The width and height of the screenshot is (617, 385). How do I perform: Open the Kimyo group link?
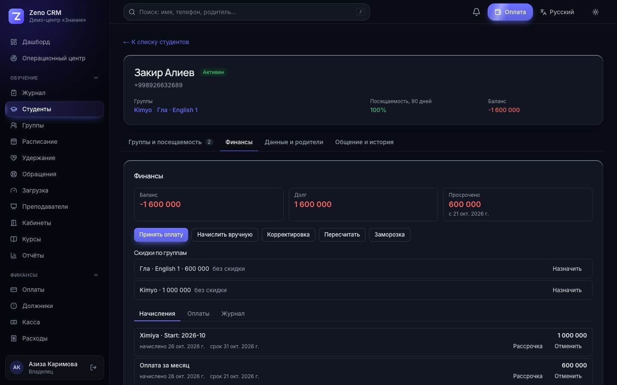point(143,110)
